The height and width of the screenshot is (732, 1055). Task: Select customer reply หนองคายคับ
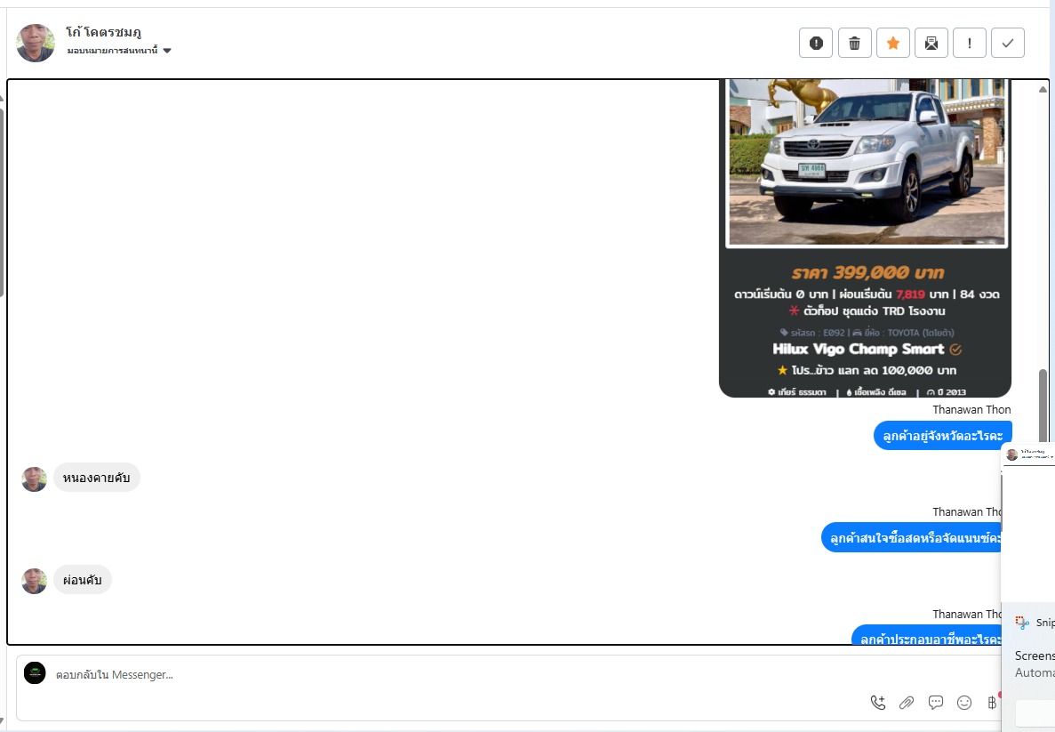(96, 478)
